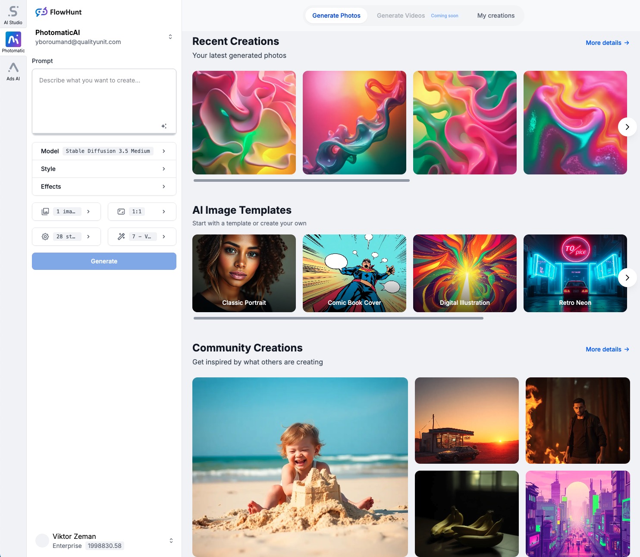Expand the Style section

tap(104, 168)
